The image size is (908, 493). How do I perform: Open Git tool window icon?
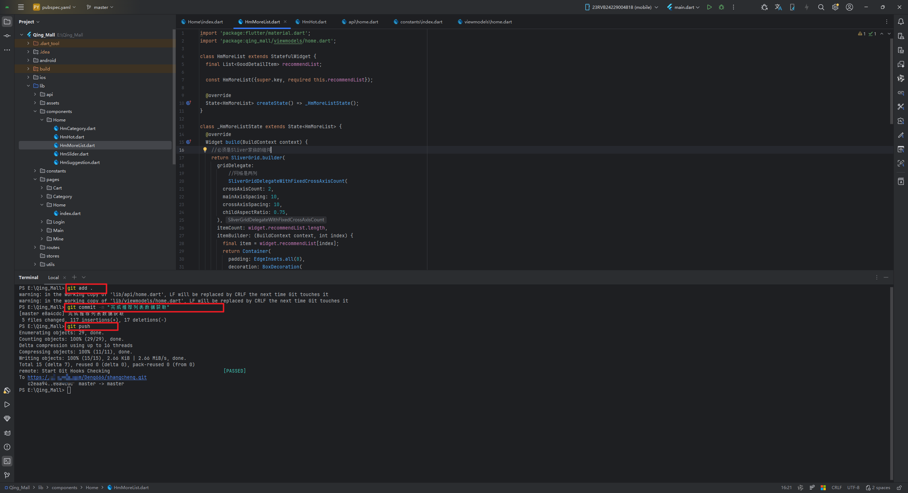(x=7, y=475)
